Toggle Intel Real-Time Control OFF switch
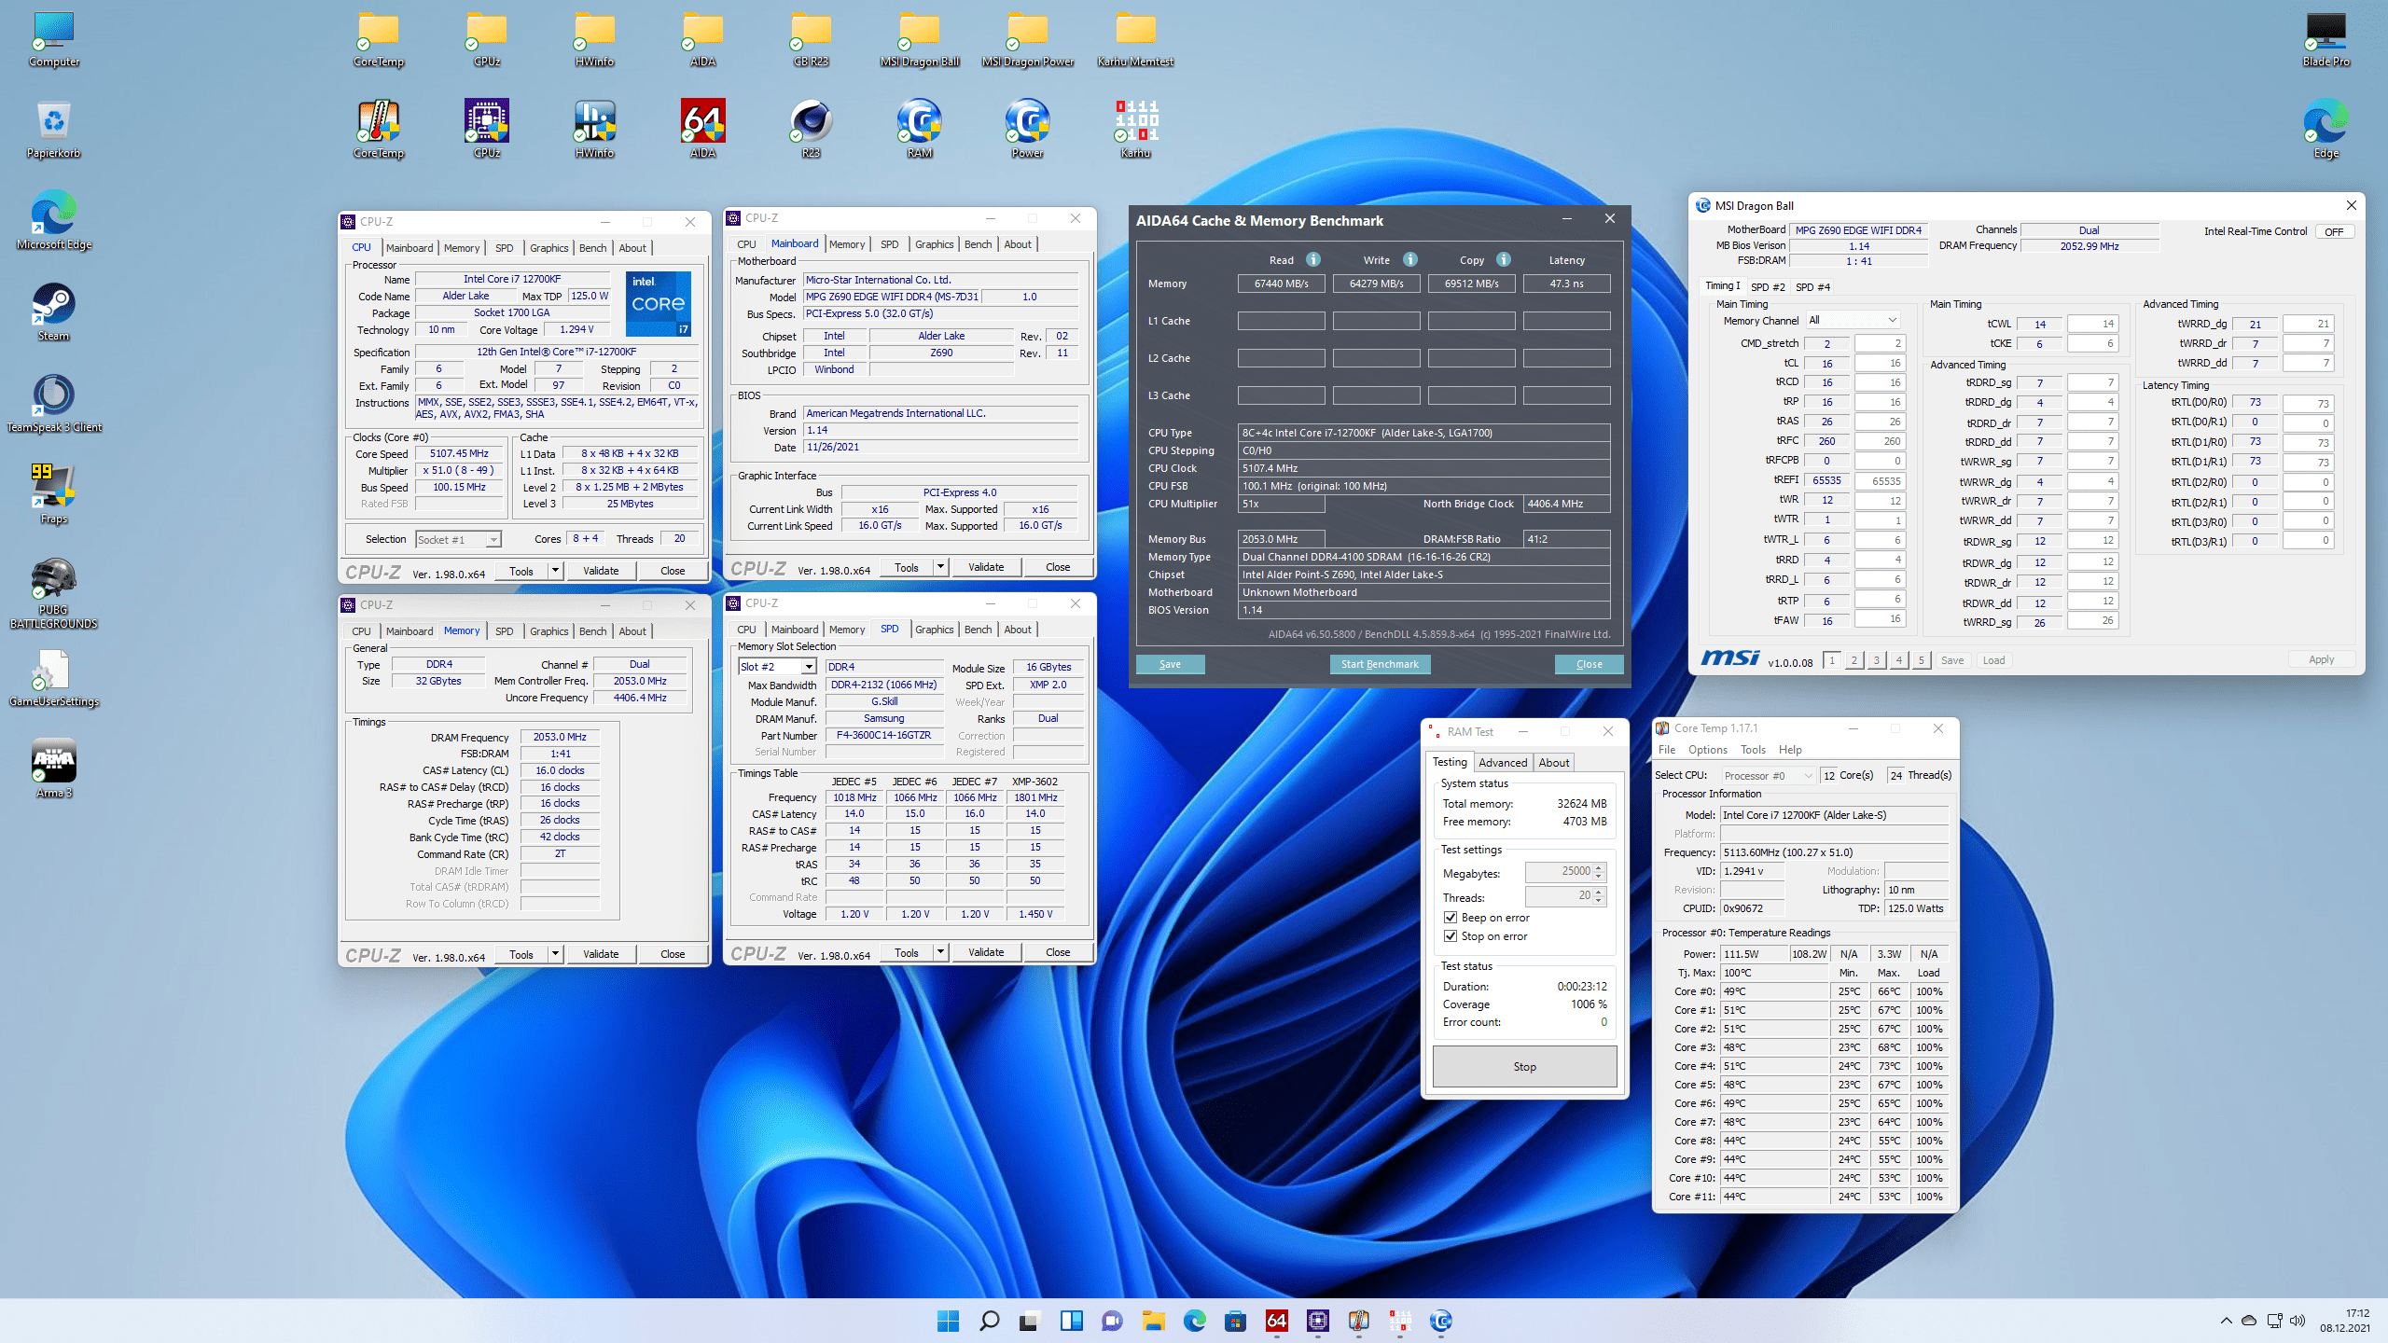This screenshot has width=2388, height=1343. [x=2334, y=231]
